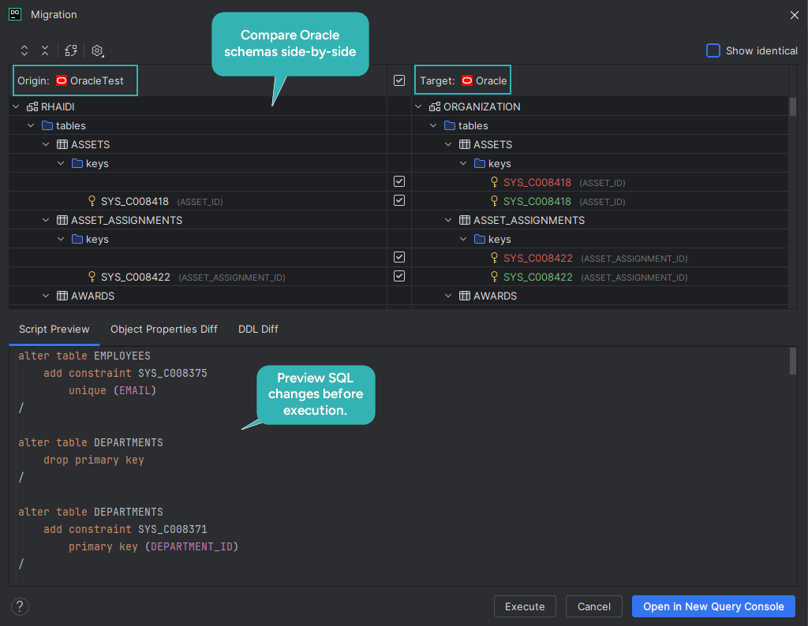Click the OracleTest origin data source name
The height and width of the screenshot is (626, 808).
point(97,81)
